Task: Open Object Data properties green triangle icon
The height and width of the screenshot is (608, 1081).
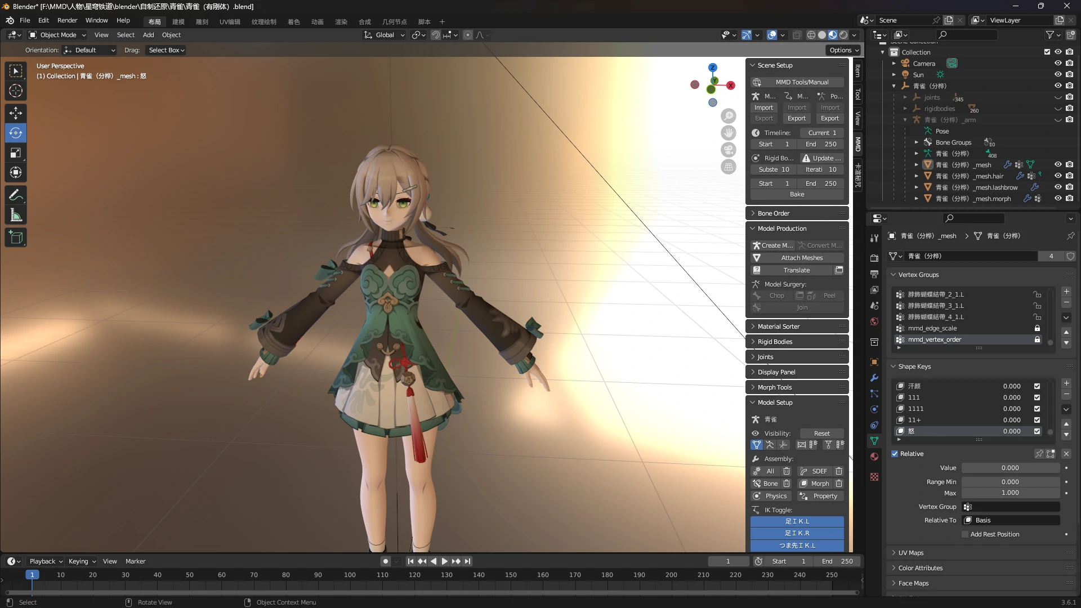Action: [x=874, y=441]
